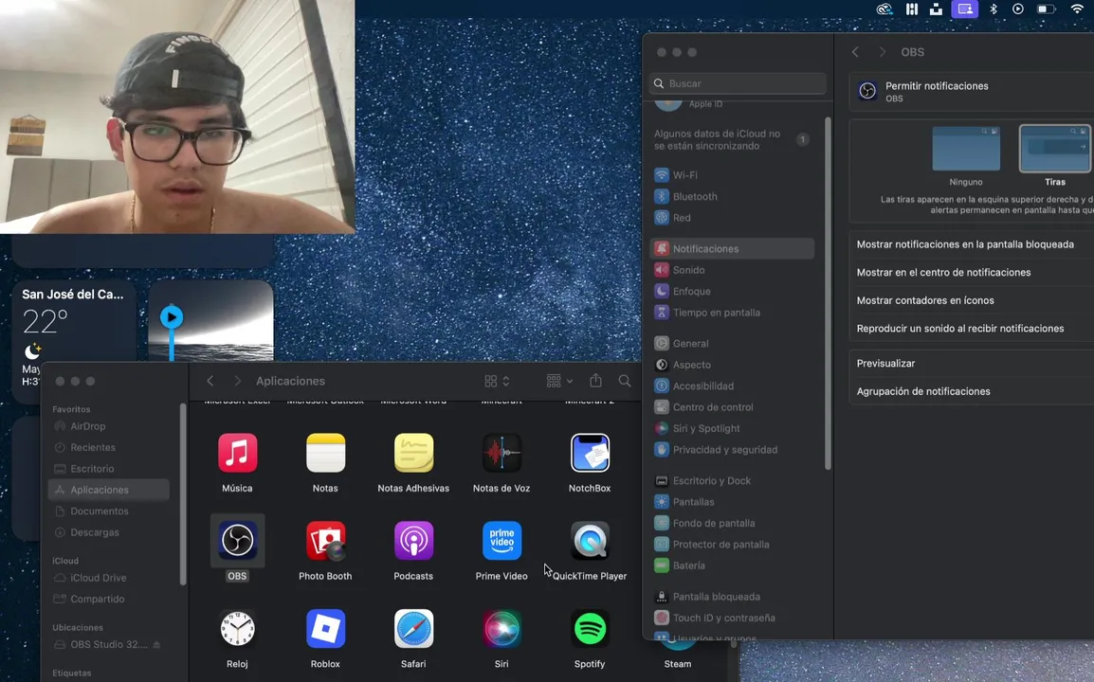Viewport: 1094px width, 682px height.
Task: Click screen mirroring icon in menu bar
Action: (965, 9)
